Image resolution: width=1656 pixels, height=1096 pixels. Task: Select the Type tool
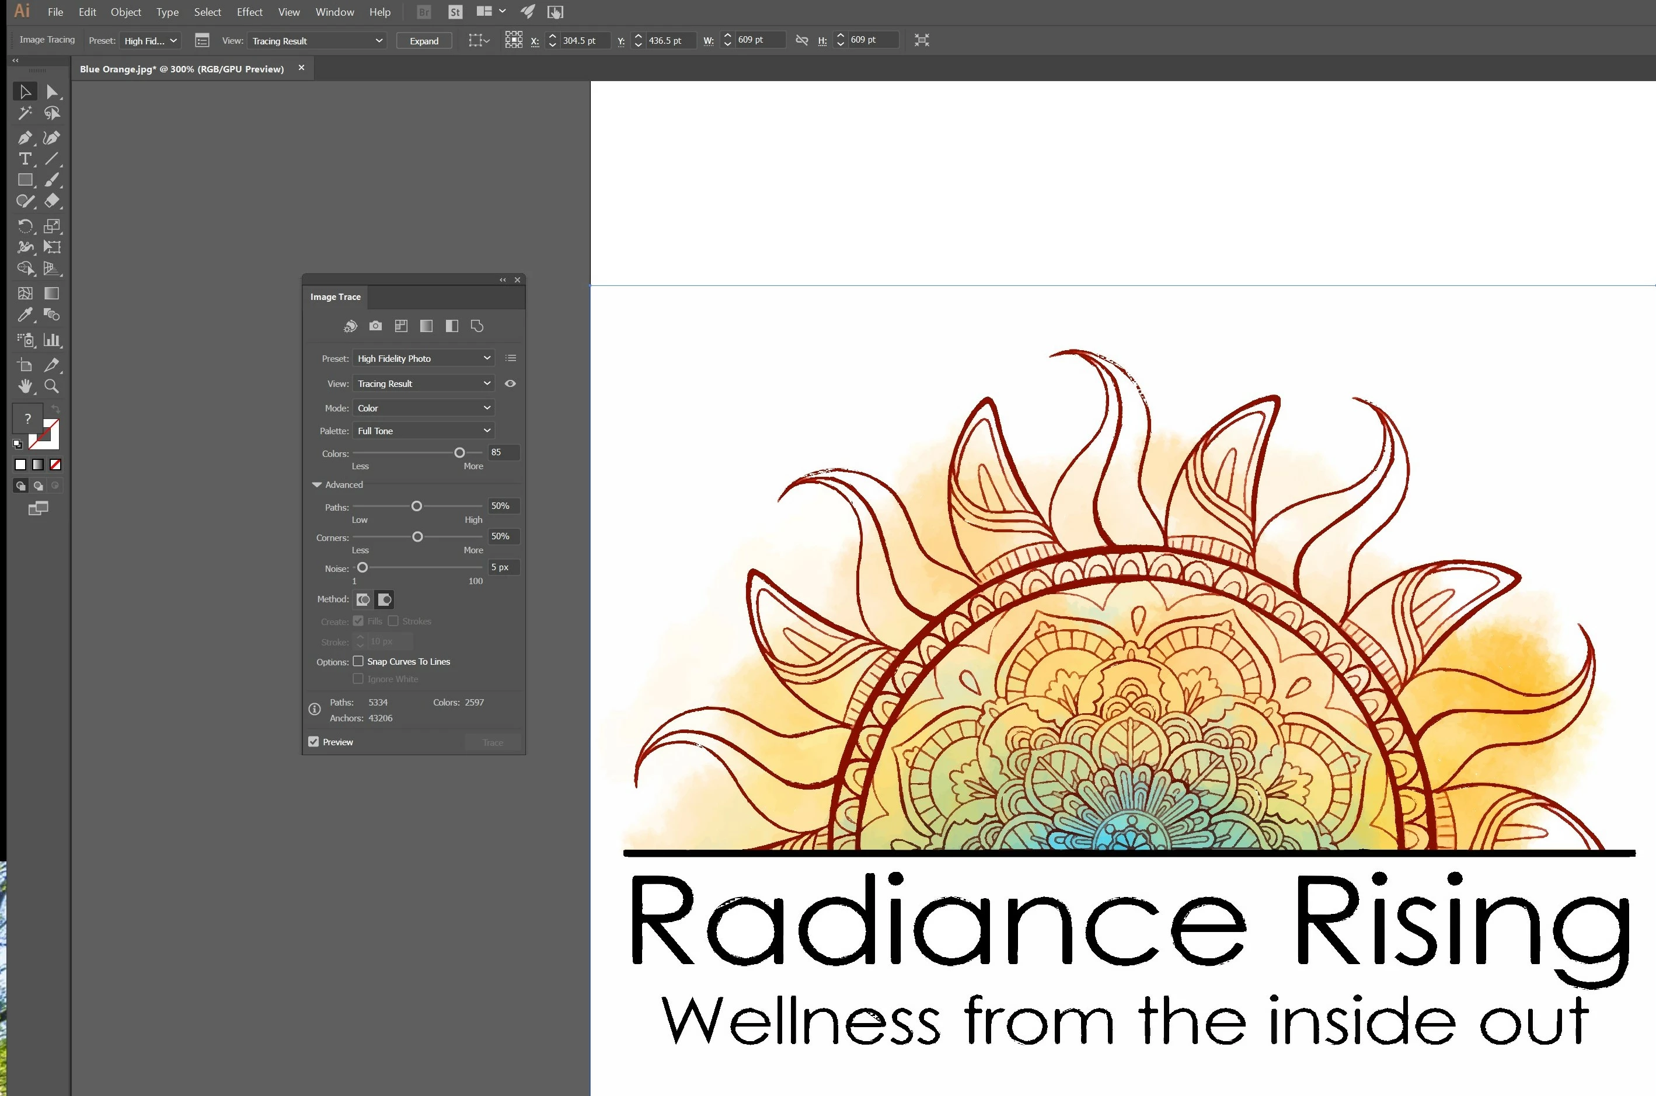[x=25, y=159]
